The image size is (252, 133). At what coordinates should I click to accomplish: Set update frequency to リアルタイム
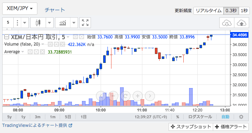coord(209,11)
